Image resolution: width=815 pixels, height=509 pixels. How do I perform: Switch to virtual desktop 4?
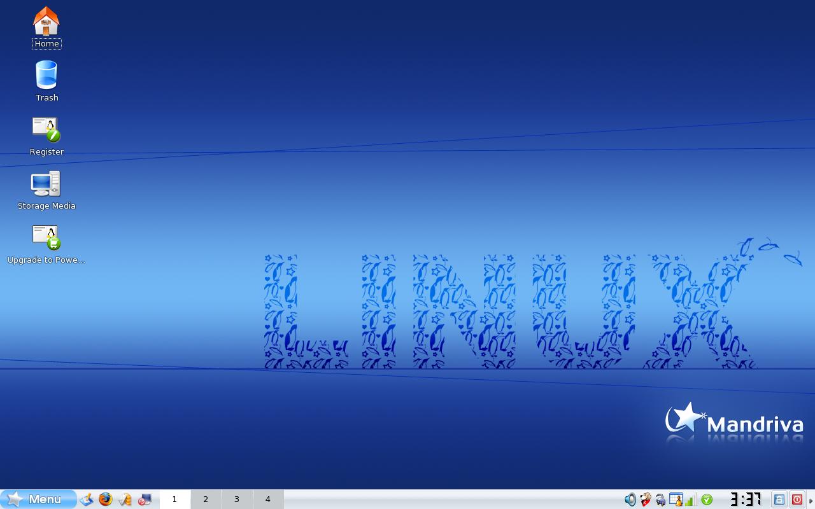coord(268,499)
